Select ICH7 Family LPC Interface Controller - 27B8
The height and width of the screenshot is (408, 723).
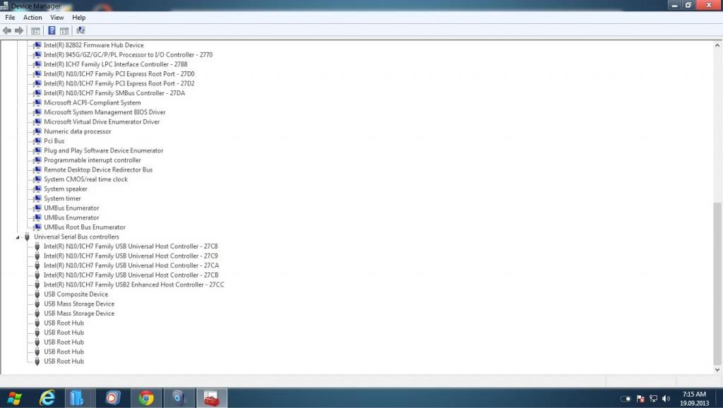tap(116, 64)
